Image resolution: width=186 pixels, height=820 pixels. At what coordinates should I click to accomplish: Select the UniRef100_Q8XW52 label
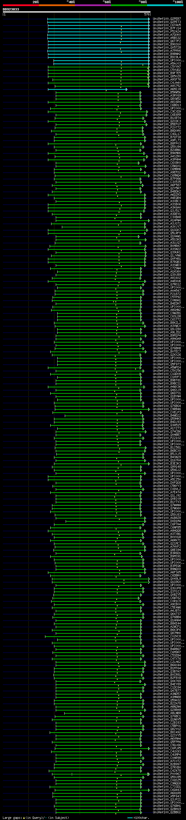click(167, 99)
